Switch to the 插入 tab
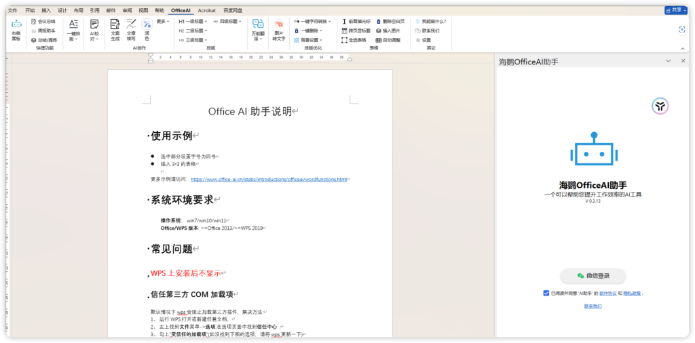The height and width of the screenshot is (343, 695). [x=46, y=9]
